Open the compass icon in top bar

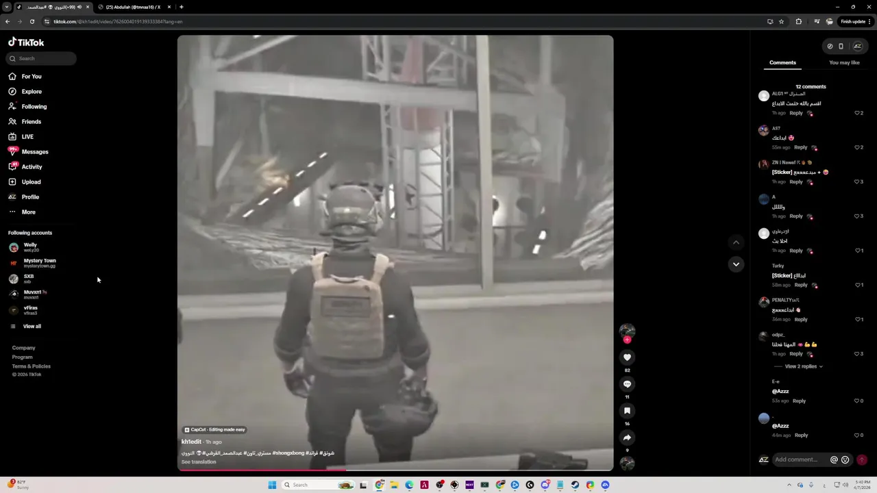(x=830, y=47)
